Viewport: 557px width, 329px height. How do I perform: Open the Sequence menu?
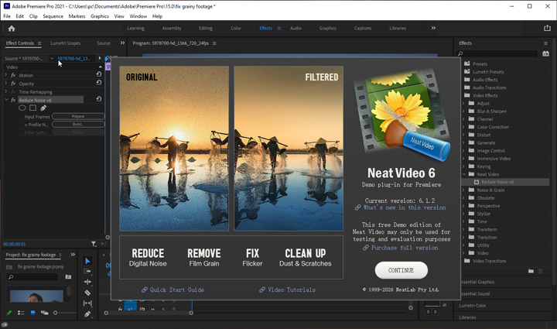tap(53, 16)
